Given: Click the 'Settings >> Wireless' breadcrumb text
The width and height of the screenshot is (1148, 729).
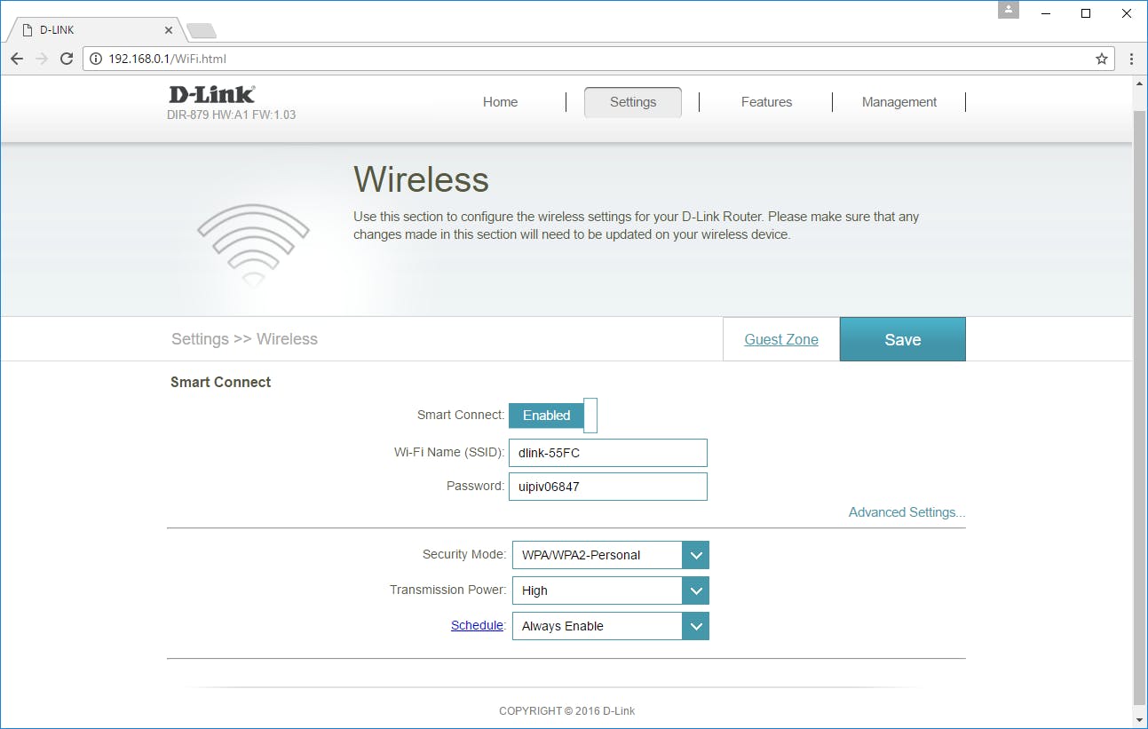Looking at the screenshot, I should pos(244,339).
